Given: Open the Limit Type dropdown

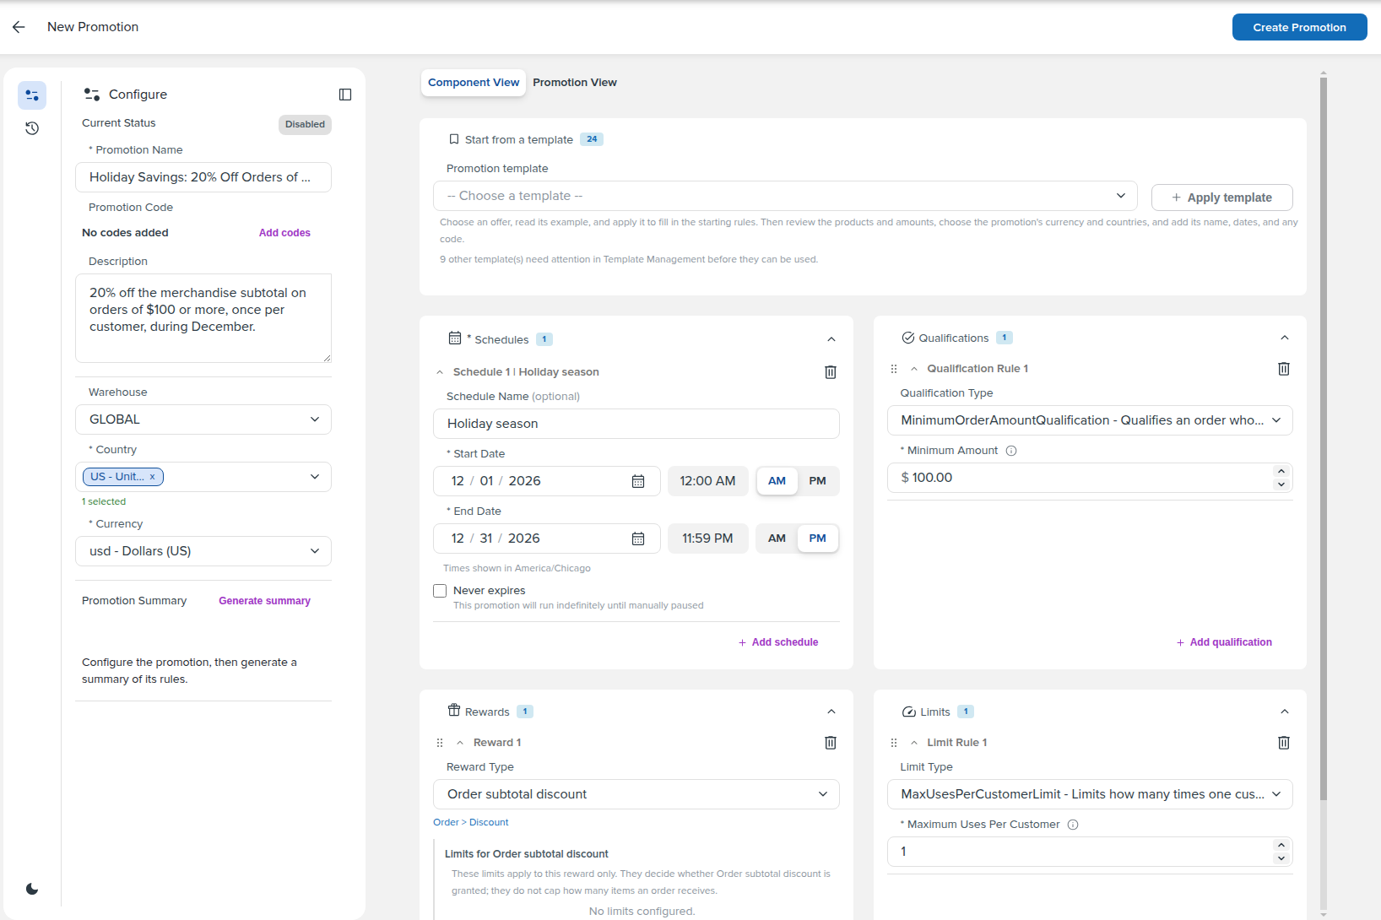Looking at the screenshot, I should [1090, 794].
